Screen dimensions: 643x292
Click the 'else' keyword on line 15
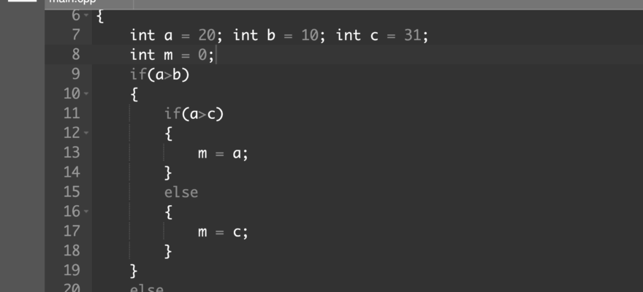pos(181,193)
